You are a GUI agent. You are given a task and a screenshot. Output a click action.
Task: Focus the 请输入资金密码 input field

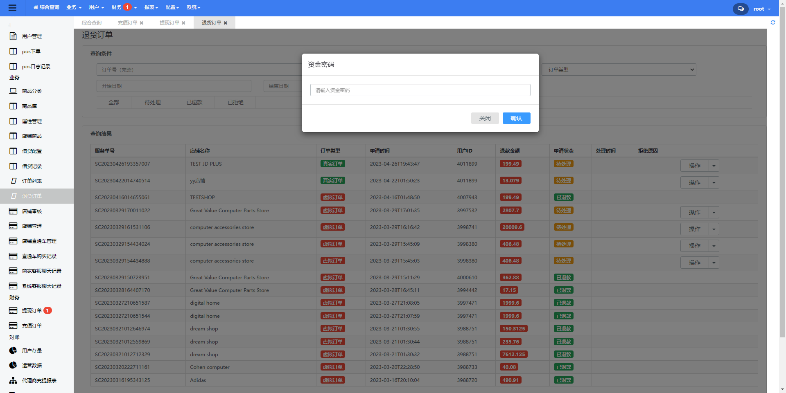pyautogui.click(x=420, y=90)
